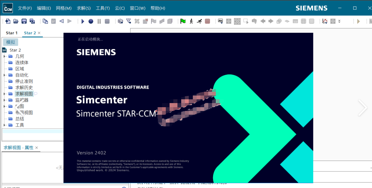Click the red square Stop solver icon
The height and width of the screenshot is (188, 372).
[x=208, y=21]
